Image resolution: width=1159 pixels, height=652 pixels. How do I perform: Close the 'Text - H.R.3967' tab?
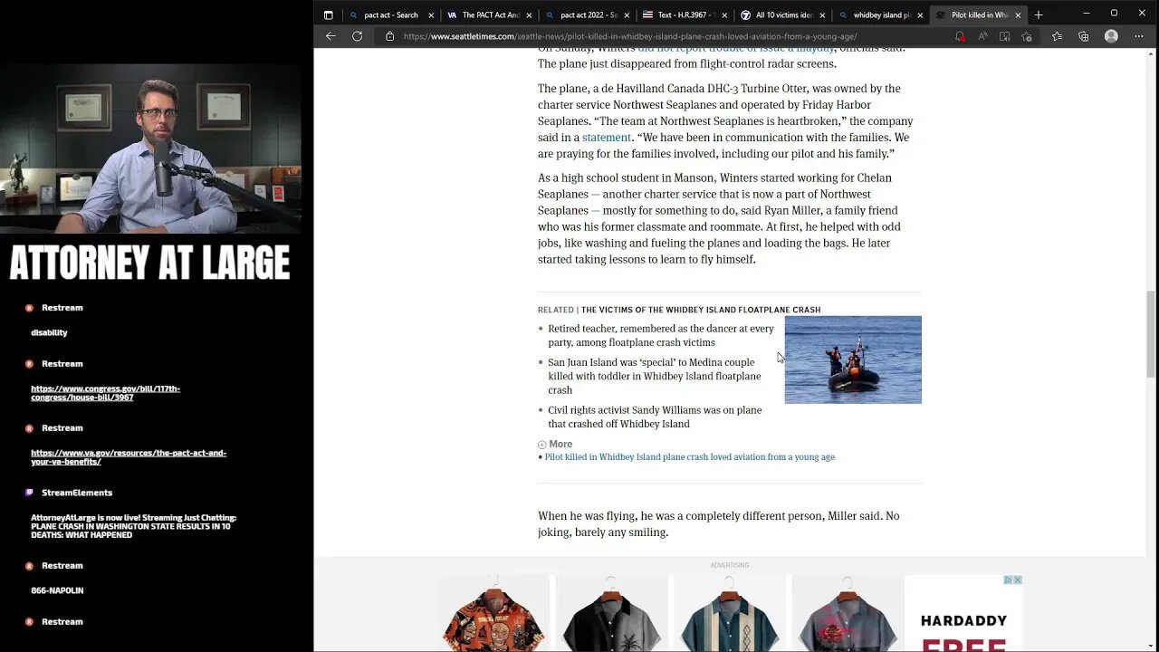coord(724,15)
